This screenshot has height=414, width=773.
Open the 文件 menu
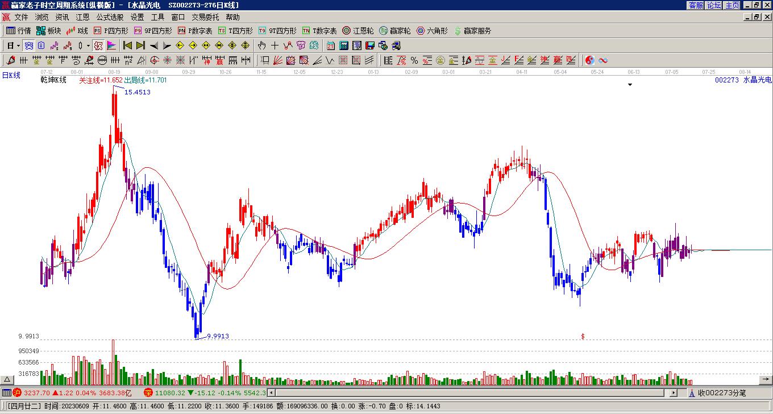pos(22,18)
